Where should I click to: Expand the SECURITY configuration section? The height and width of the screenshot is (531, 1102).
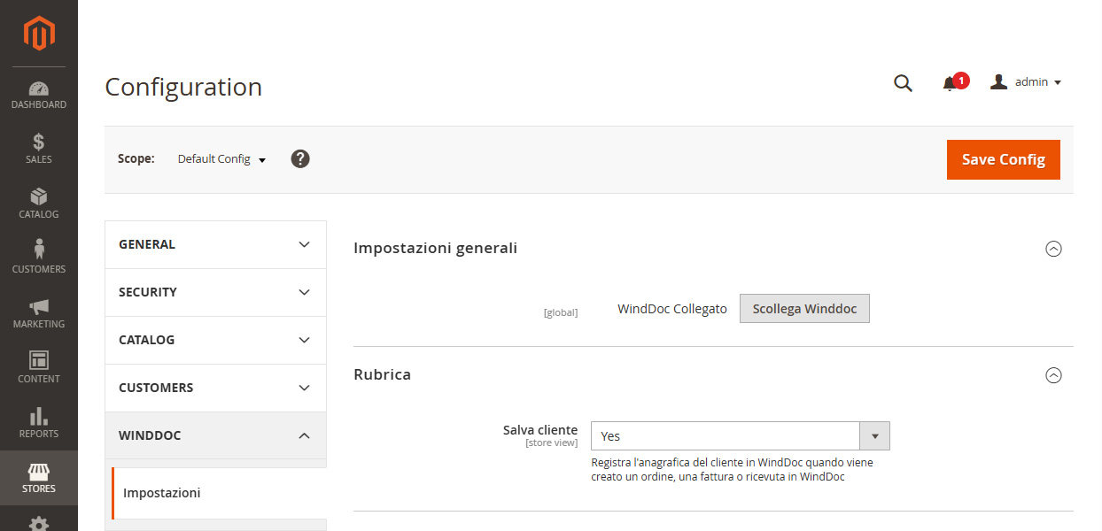coord(215,292)
